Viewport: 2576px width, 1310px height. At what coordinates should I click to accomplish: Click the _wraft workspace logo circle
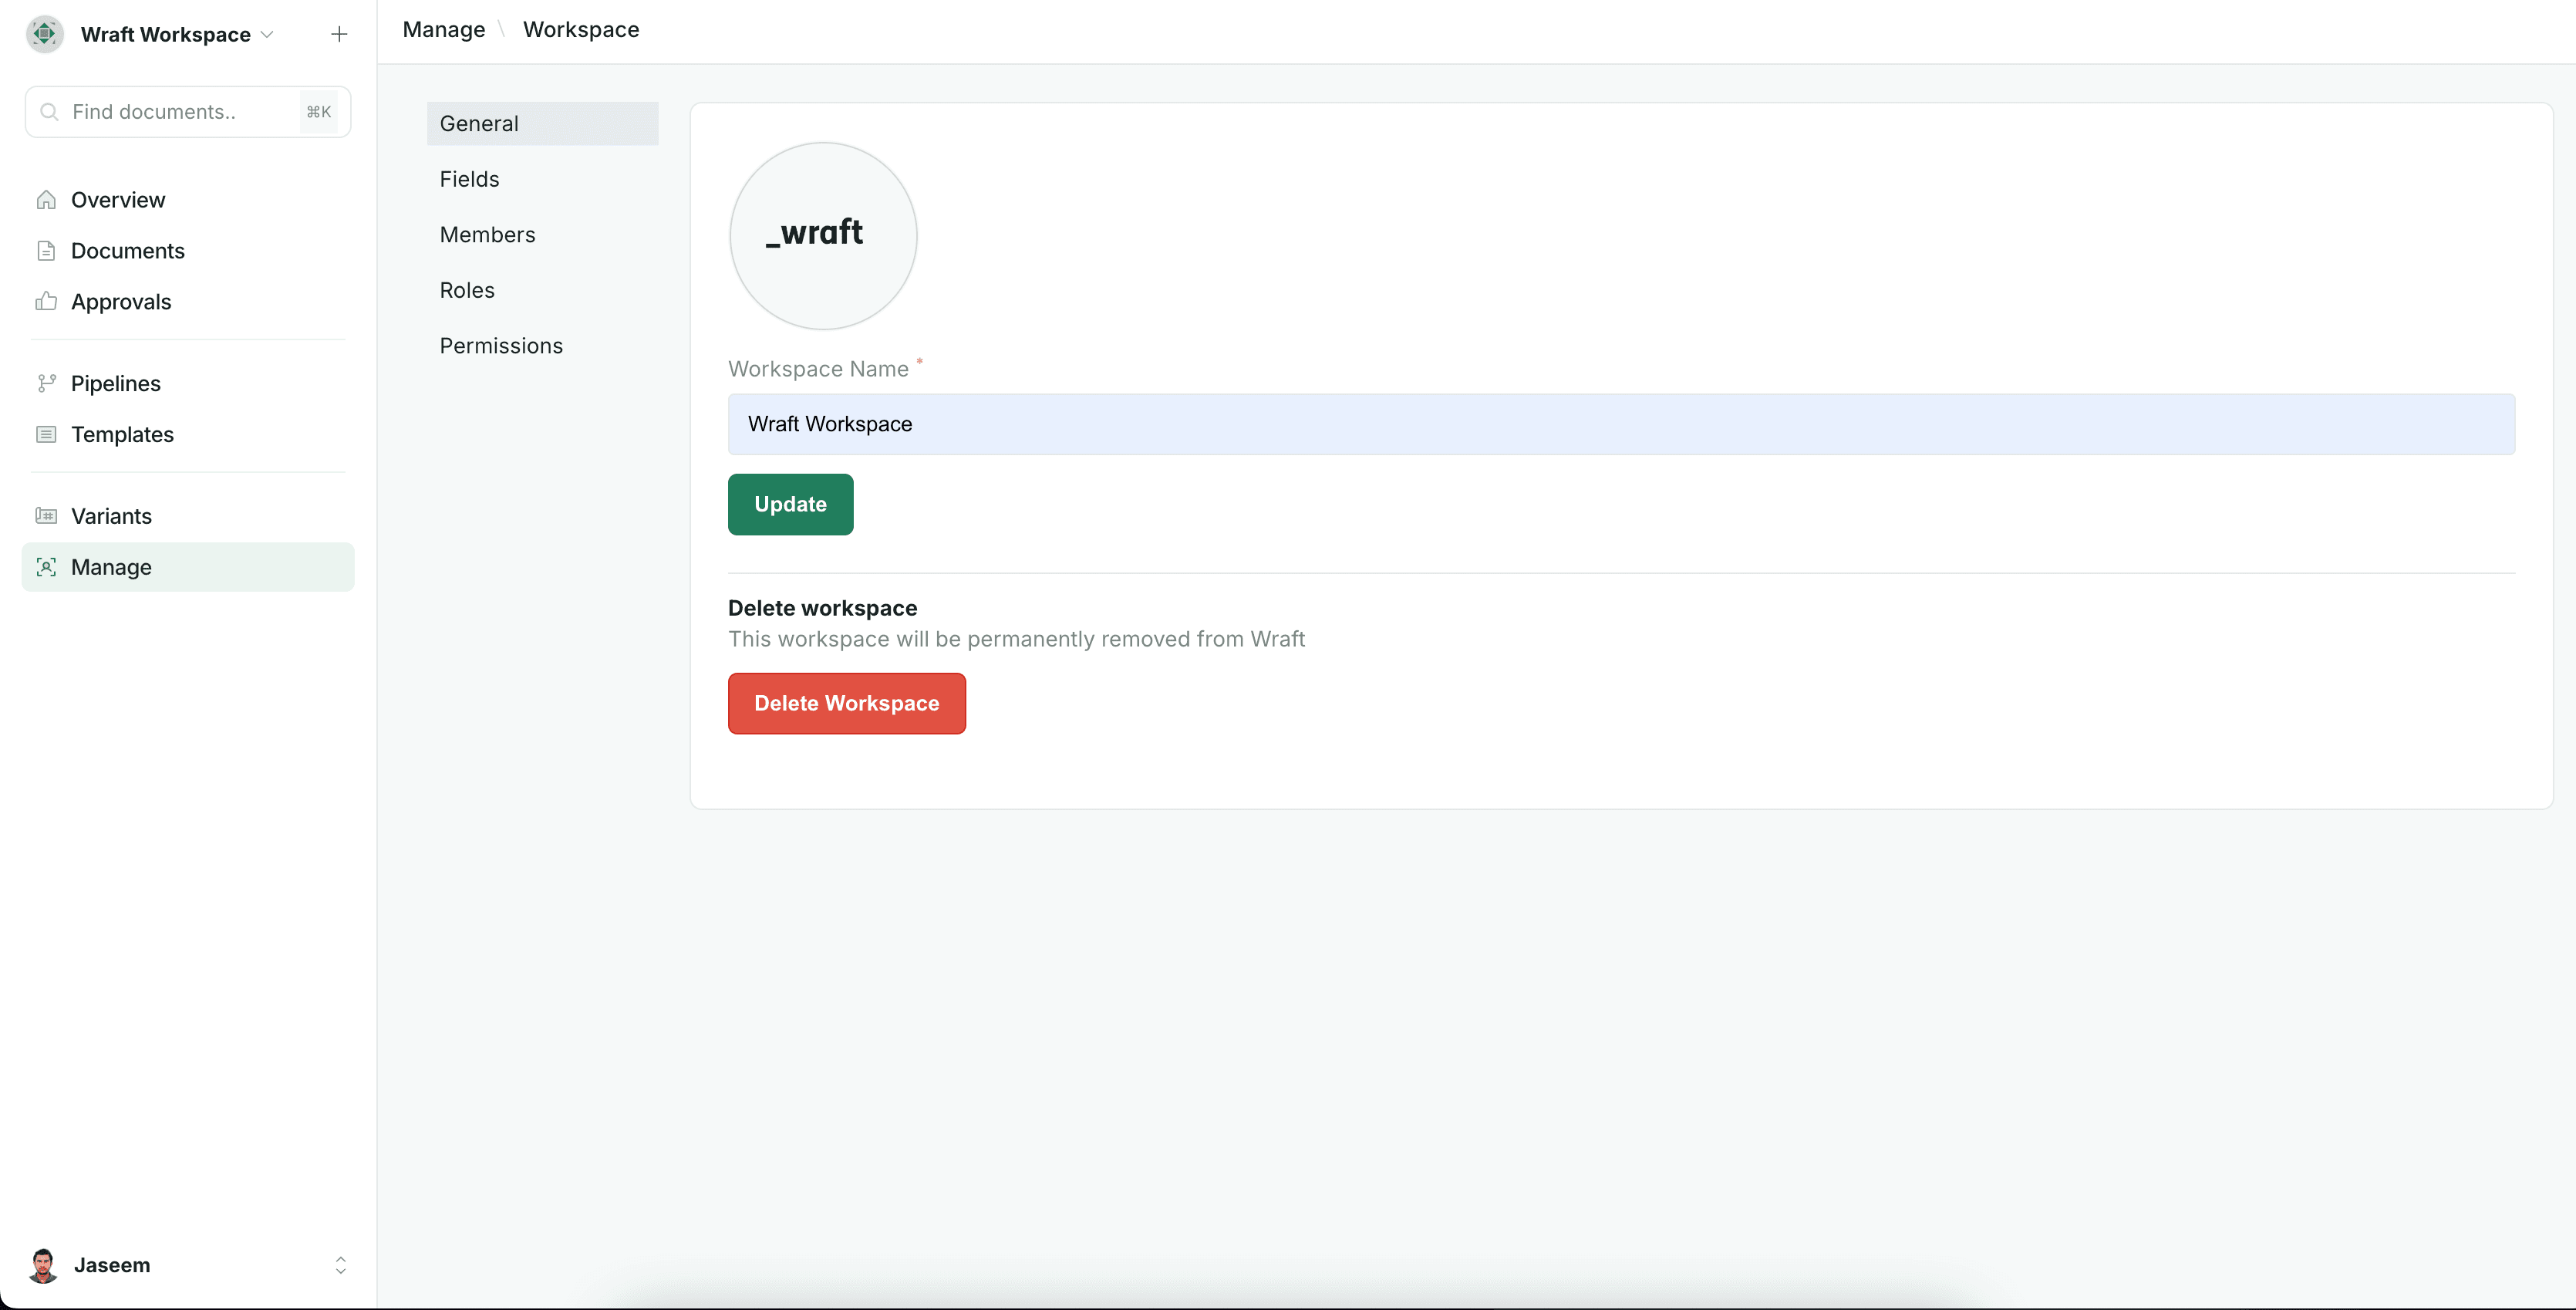tap(823, 236)
